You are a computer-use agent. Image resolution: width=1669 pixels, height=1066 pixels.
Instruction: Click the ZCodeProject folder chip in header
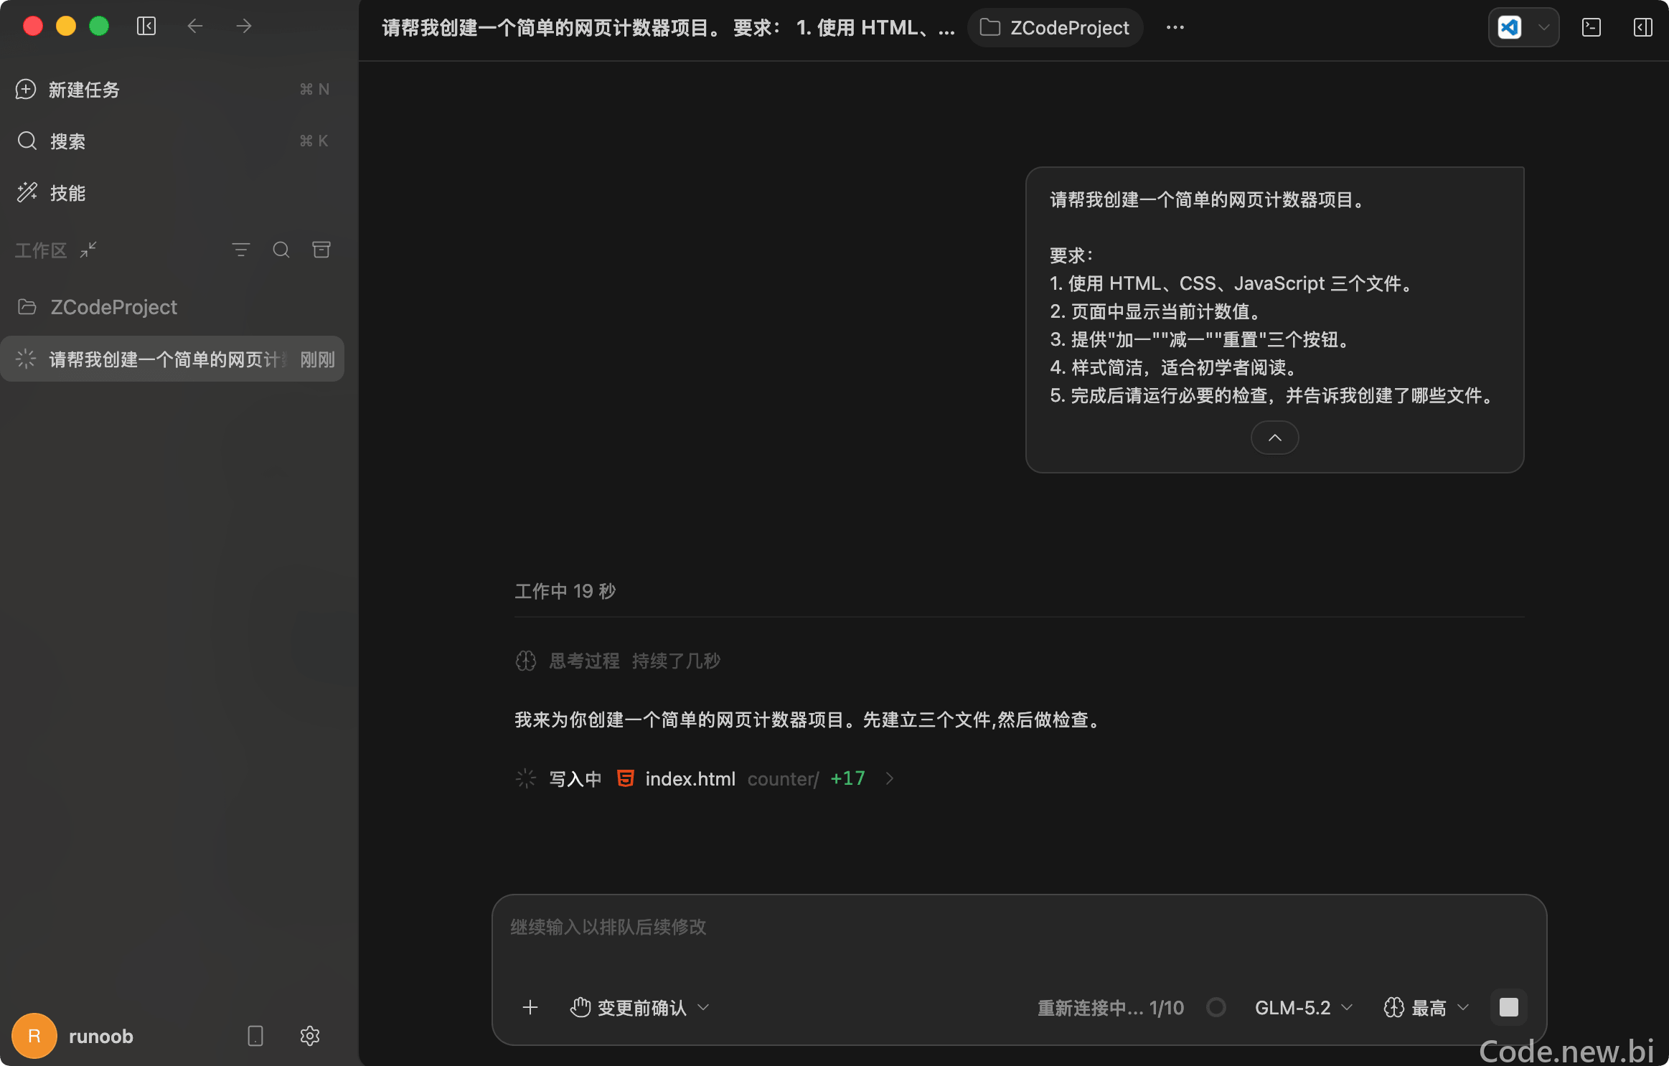[x=1055, y=28]
